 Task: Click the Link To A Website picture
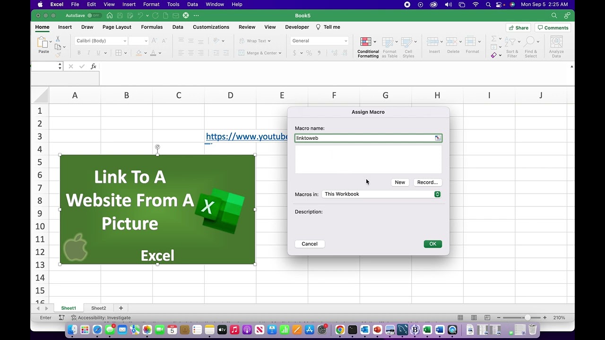(x=157, y=210)
